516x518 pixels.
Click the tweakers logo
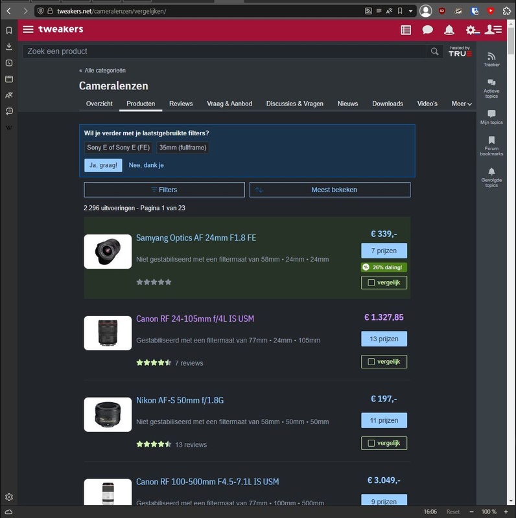(x=60, y=29)
